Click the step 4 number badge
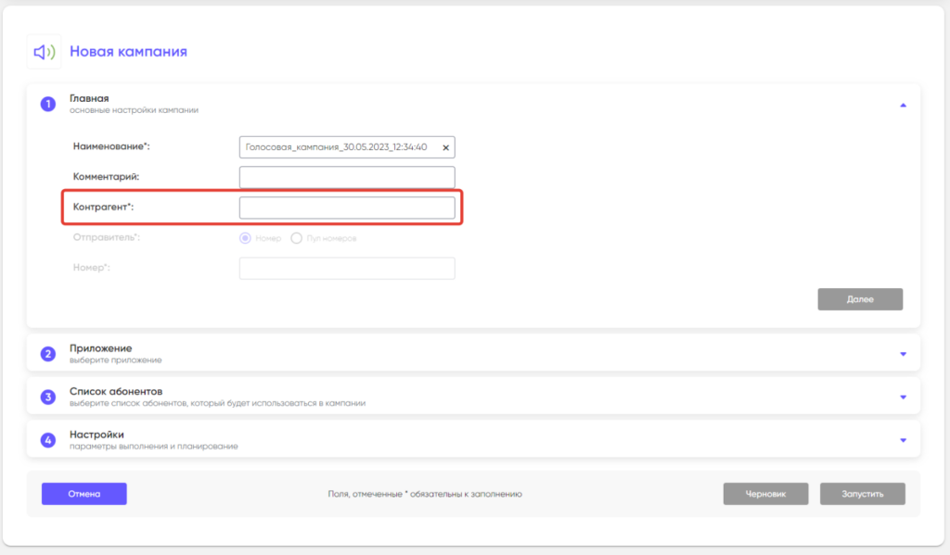 (48, 439)
